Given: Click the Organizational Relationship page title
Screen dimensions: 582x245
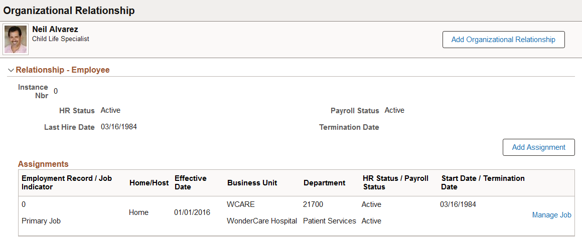Looking at the screenshot, I should click(69, 11).
